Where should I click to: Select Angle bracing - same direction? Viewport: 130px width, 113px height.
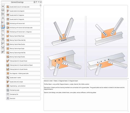coord(23,86)
